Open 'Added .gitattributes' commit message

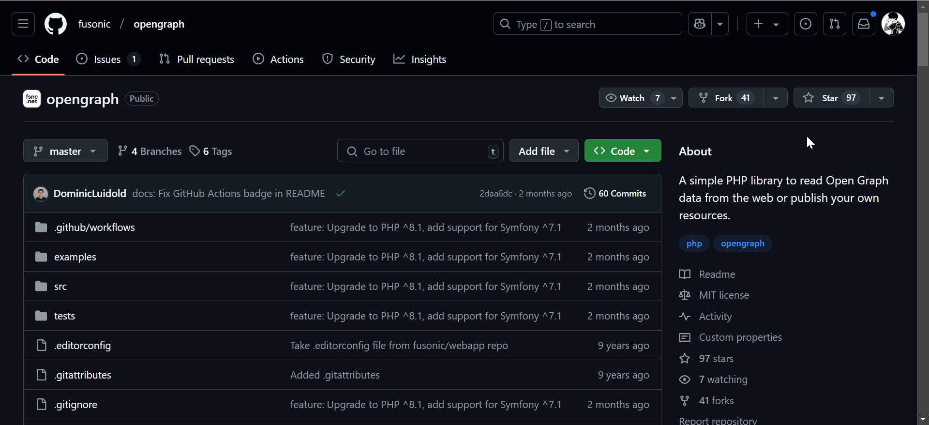tap(335, 375)
